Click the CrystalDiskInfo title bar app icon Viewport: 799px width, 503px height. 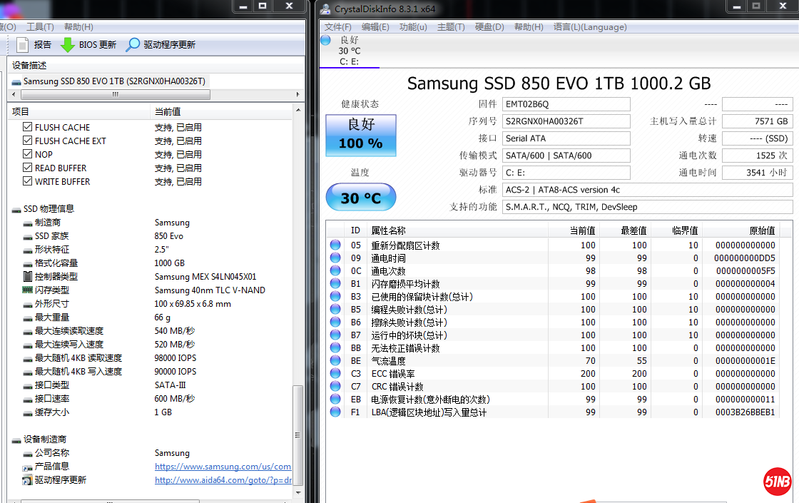click(325, 9)
